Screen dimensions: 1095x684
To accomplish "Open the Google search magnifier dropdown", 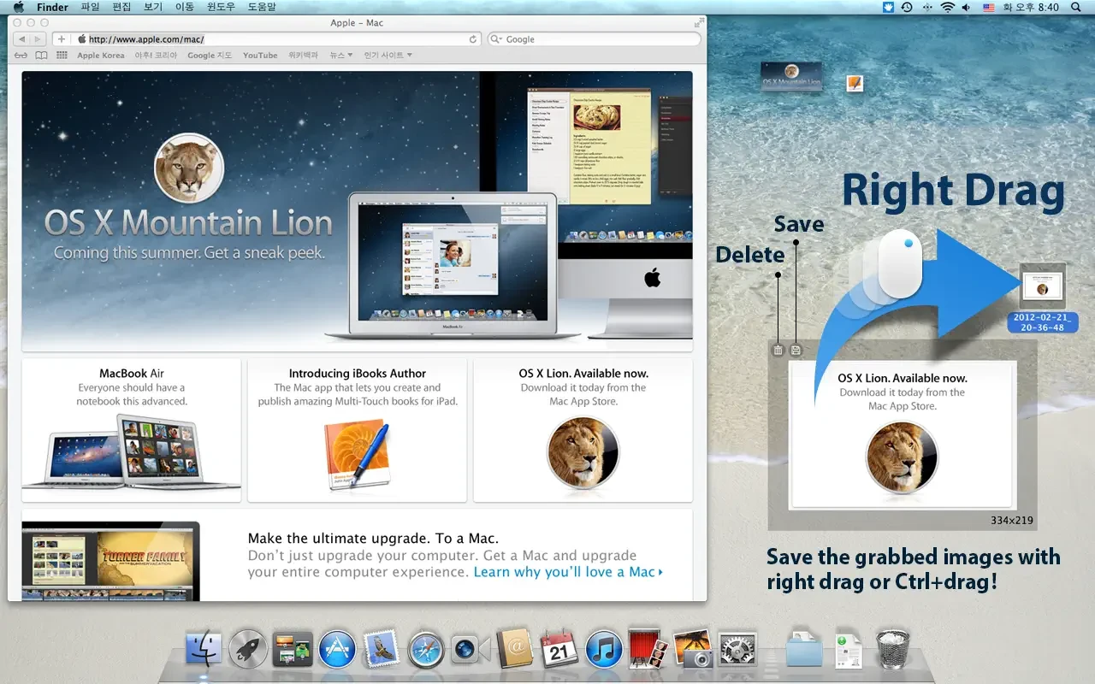I will click(x=497, y=39).
